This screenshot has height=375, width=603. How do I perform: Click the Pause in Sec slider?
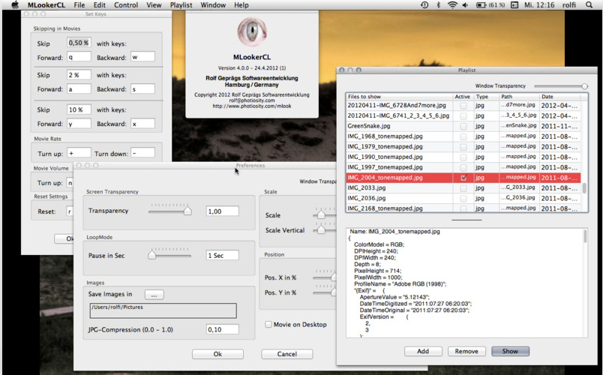point(170,254)
